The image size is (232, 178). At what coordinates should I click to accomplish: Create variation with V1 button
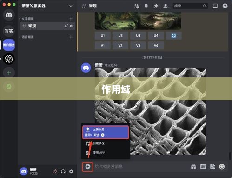click(103, 46)
